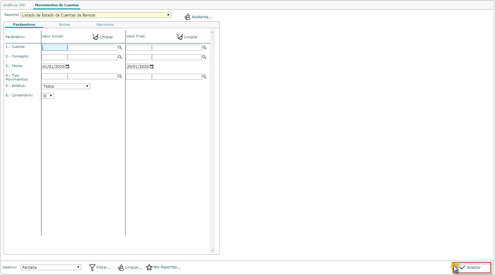Open the Estatus dropdown showing Todos

(x=66, y=86)
